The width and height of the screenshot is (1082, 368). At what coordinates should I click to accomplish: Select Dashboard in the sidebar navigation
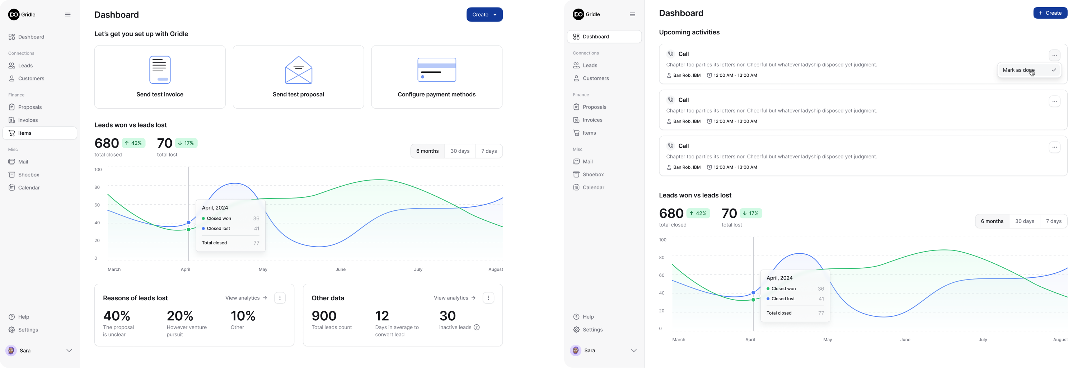point(31,37)
